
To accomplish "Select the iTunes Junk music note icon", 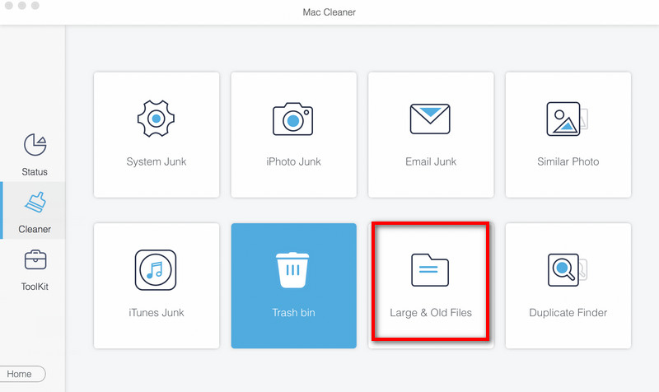I will (x=157, y=270).
